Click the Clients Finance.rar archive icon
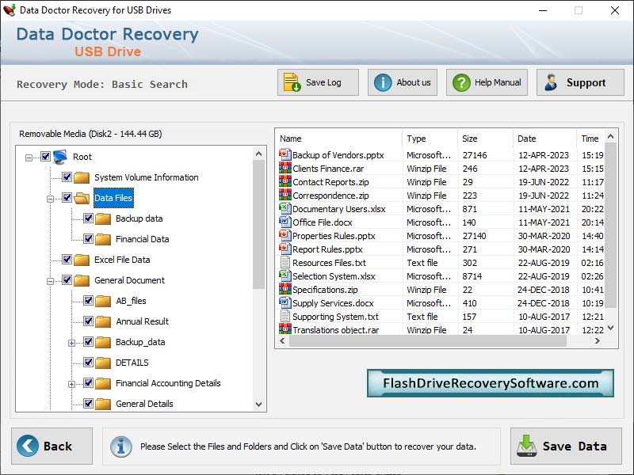634x475 pixels. [285, 169]
